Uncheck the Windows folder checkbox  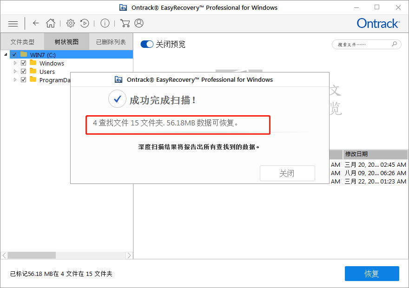[23, 63]
